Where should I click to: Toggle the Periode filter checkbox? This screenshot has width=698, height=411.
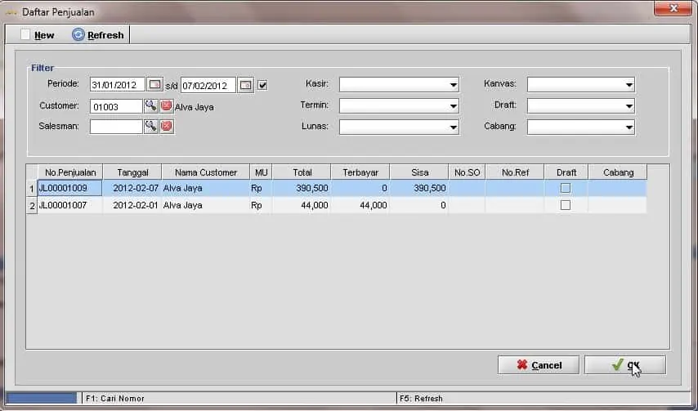click(x=262, y=85)
